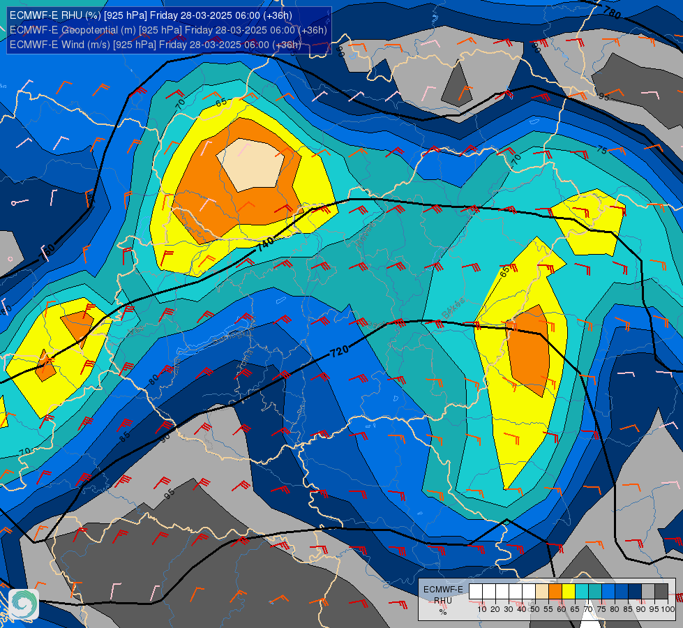683x628 pixels.
Task: Pick the beige 50–55 legend swatch
Action: pos(542,592)
